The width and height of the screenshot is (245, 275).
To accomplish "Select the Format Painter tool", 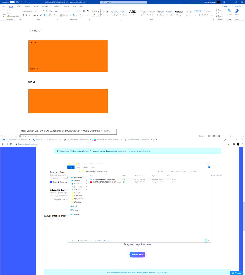I will [14, 16].
